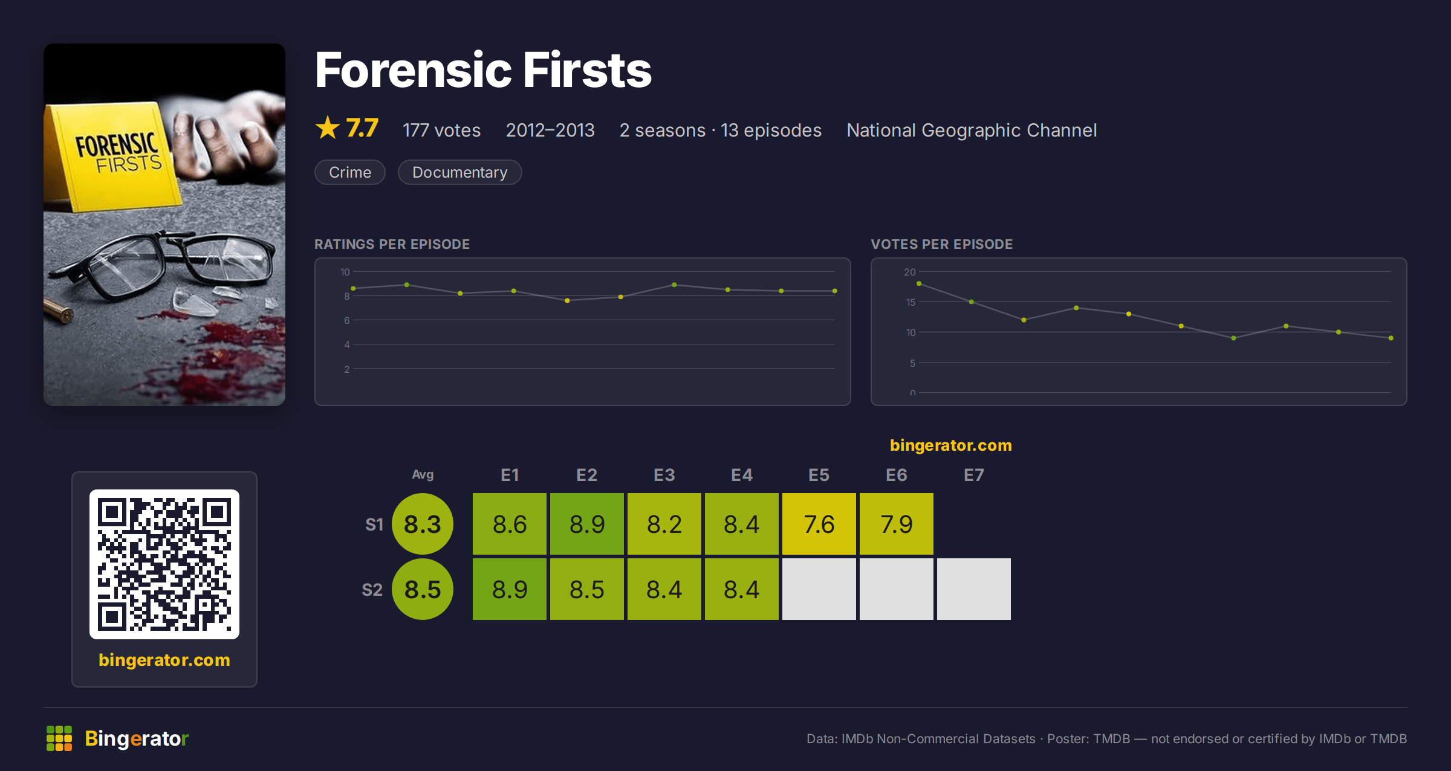Open bingerator.com link under QR code
Viewport: 1451px width, 771px height.
(164, 659)
